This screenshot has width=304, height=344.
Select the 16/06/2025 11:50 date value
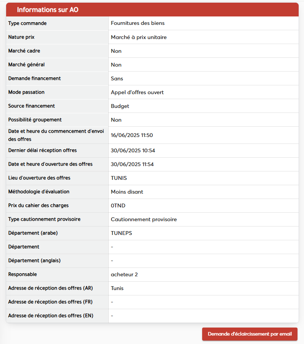click(x=132, y=135)
